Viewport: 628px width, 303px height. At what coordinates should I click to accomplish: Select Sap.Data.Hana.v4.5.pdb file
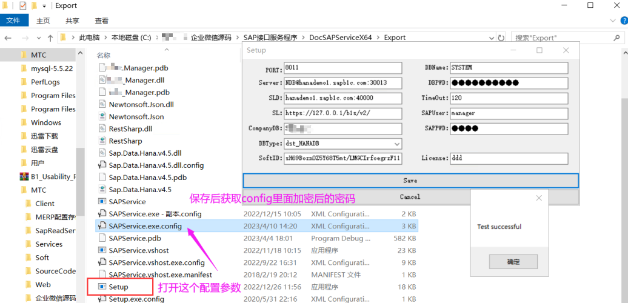[147, 178]
